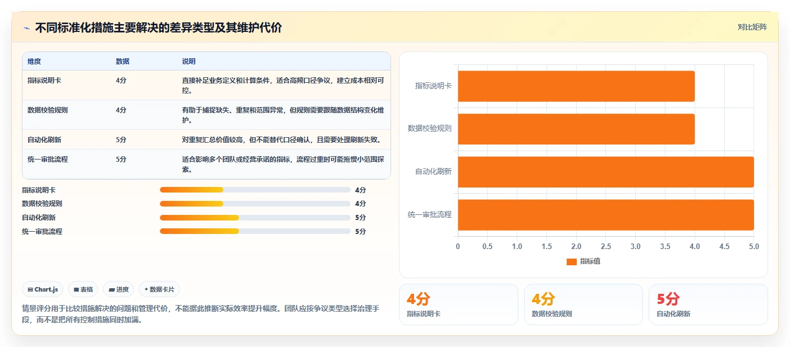This screenshot has height=347, width=790.
Task: Click description starting 适合影响多个团队
Action: tap(283, 164)
